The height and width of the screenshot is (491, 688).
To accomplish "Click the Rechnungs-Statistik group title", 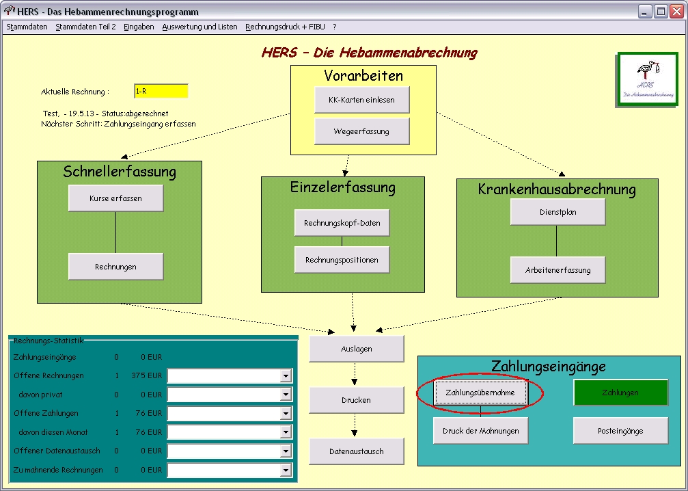I will (49, 341).
